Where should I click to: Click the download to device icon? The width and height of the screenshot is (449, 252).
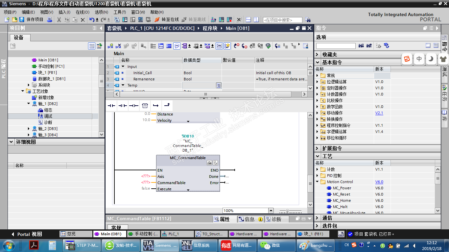(x=125, y=20)
